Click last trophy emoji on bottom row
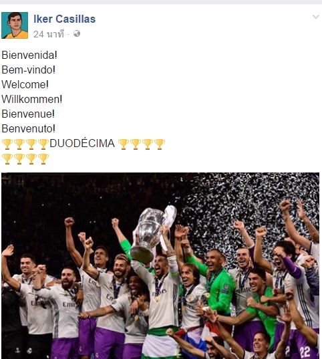 point(43,159)
